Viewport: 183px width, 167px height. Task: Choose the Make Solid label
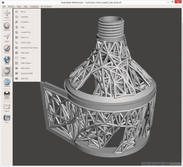25,53
